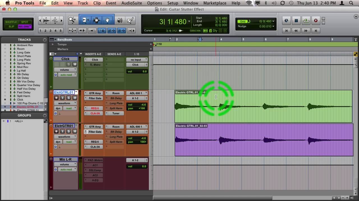Open PAZ- Meters insert on Mix L-R
The image size is (359, 201).
[95, 160]
